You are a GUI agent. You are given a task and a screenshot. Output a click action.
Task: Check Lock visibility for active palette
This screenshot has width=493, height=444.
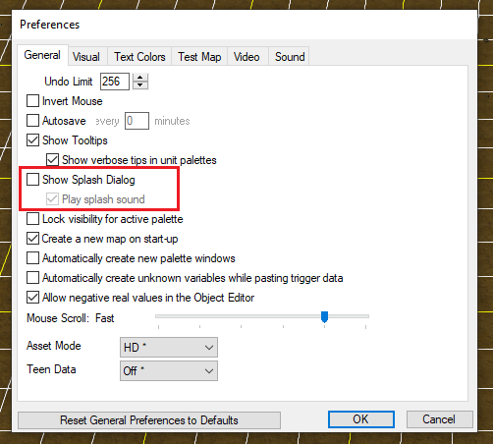pos(32,219)
